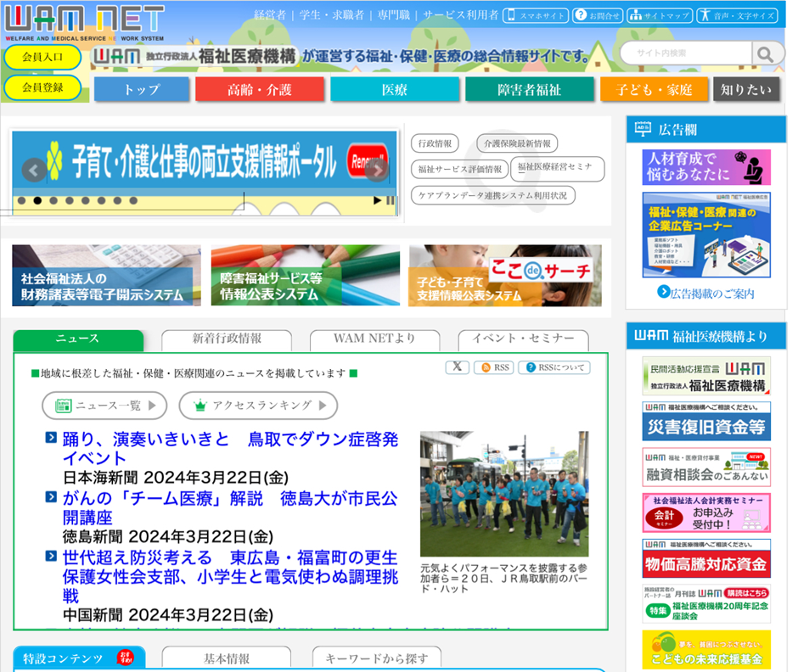The width and height of the screenshot is (798, 672).
Task: Pause the banner slideshow autoplay
Action: 391,201
